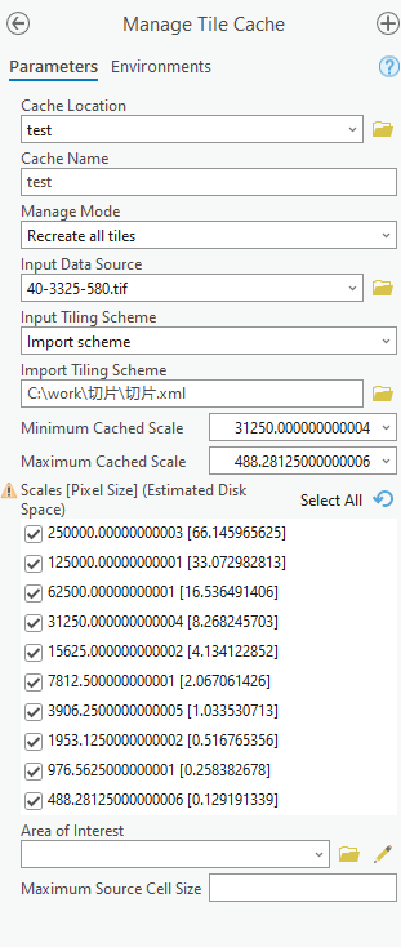
Task: Reset scales with the blue refresh arrow
Action: click(384, 499)
